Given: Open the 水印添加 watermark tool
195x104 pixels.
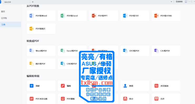Looking at the screenshot, I should pos(166,86).
